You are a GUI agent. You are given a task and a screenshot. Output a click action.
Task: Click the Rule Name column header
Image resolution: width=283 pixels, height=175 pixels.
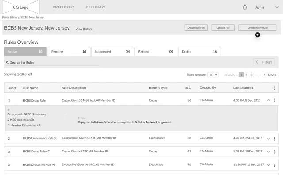30,88
